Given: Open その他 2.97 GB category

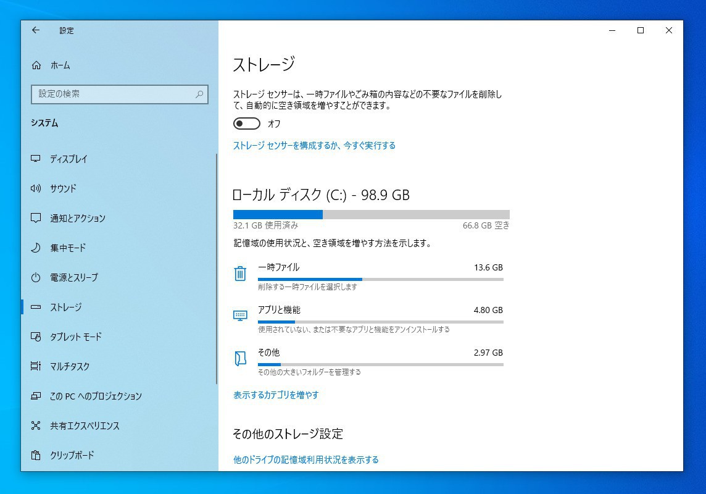Looking at the screenshot, I should pyautogui.click(x=368, y=362).
